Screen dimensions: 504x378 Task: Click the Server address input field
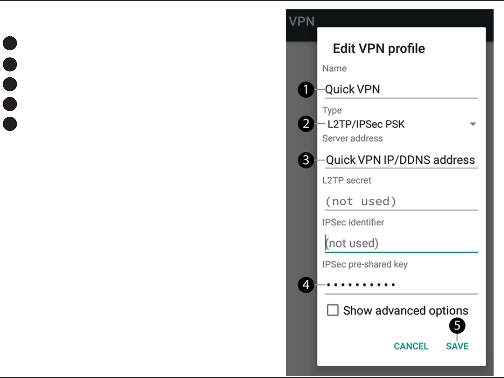pos(401,160)
